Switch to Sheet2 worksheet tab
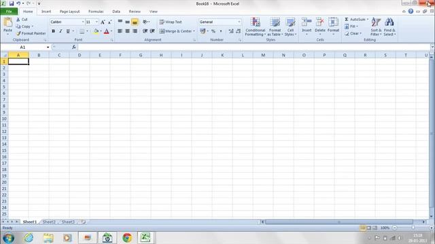This screenshot has height=244, width=435. (x=49, y=222)
